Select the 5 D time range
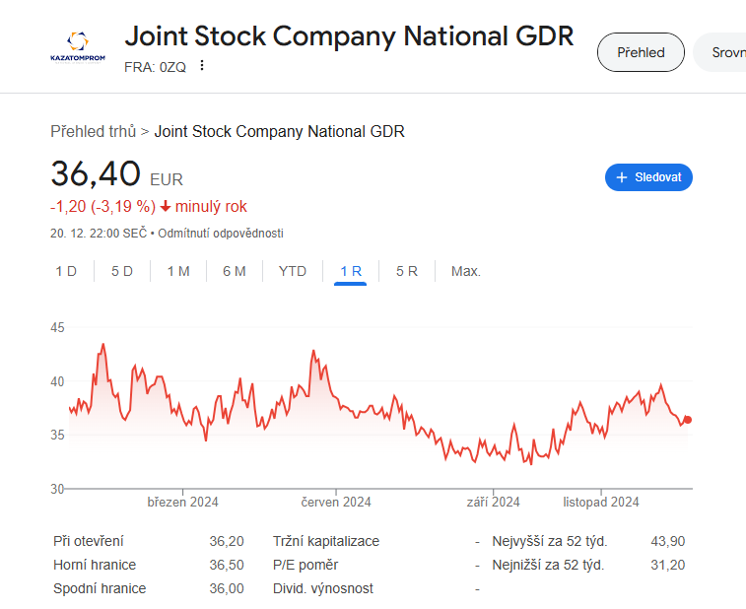Screen dimensions: 746x609 pos(122,271)
